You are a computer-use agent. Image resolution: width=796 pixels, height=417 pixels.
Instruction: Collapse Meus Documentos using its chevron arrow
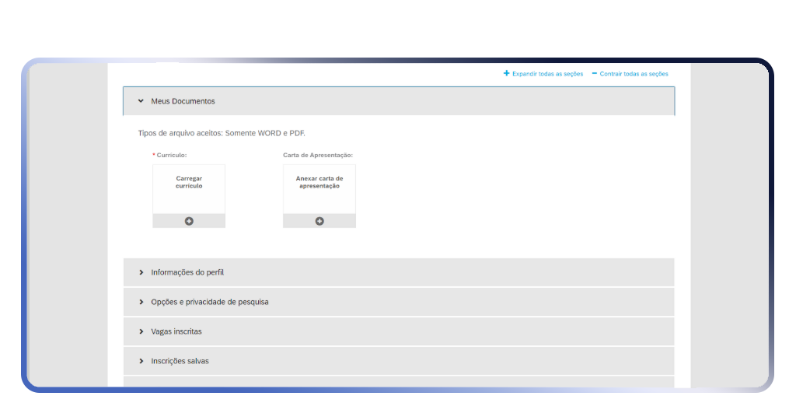[141, 101]
